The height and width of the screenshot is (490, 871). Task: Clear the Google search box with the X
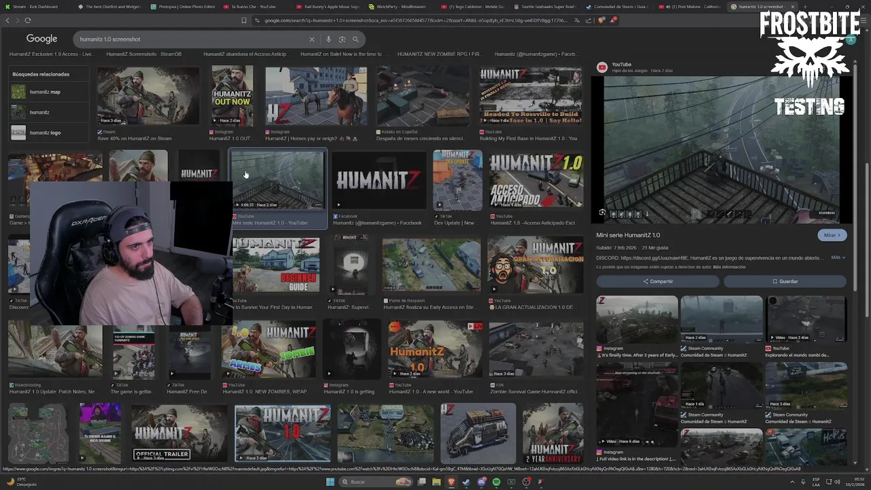(x=312, y=39)
